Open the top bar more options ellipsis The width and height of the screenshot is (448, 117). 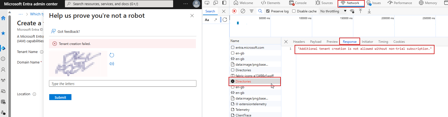(x=186, y=4)
